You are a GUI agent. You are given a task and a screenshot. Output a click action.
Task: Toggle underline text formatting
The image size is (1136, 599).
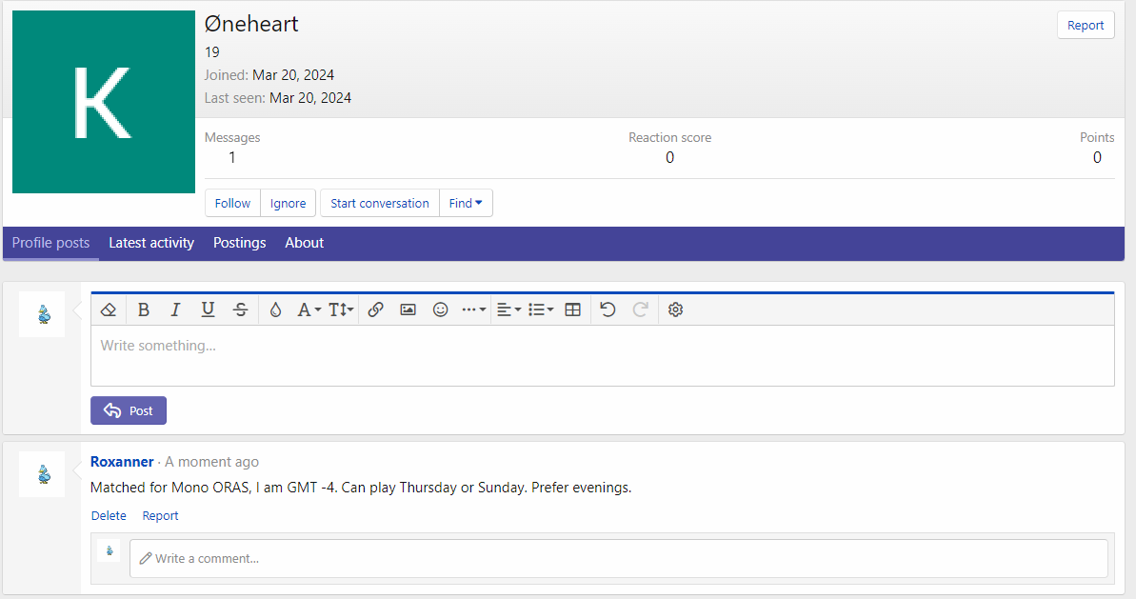[x=208, y=309]
